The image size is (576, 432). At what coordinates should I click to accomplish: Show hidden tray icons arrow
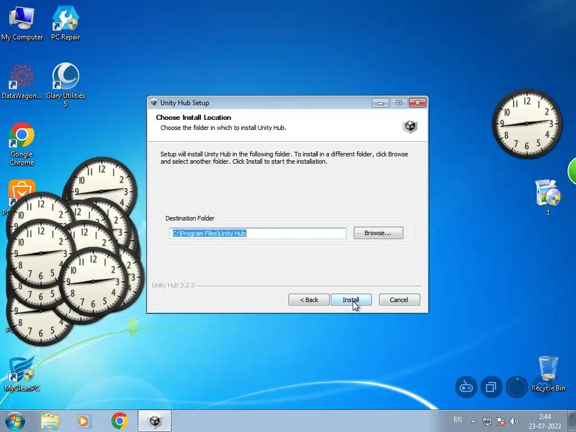click(x=474, y=421)
